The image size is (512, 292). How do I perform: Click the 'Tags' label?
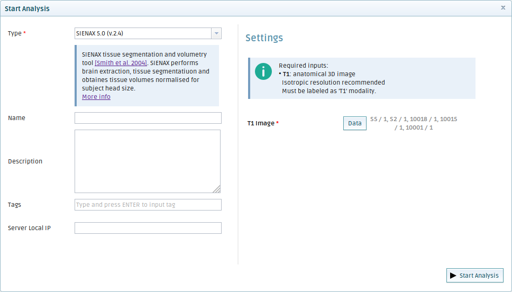click(x=14, y=205)
